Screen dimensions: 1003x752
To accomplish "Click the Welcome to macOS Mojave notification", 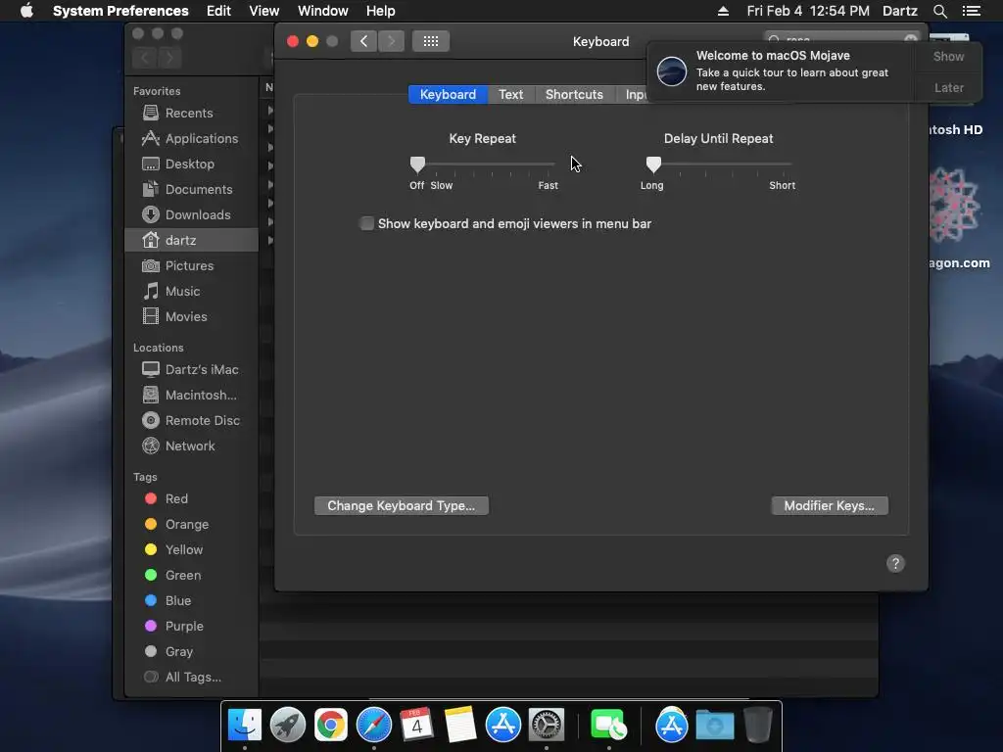I will pos(781,70).
